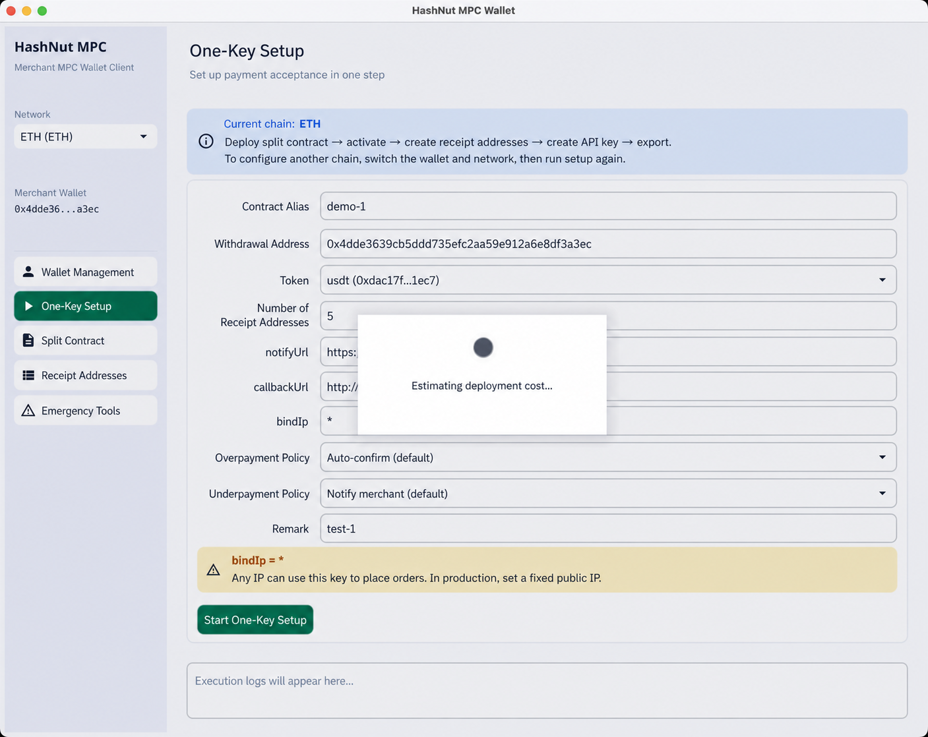Viewport: 928px width, 737px height.
Task: Click the table icon beside Receipt Addresses
Action: coord(28,375)
